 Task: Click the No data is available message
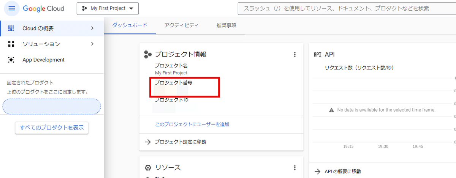(x=386, y=110)
